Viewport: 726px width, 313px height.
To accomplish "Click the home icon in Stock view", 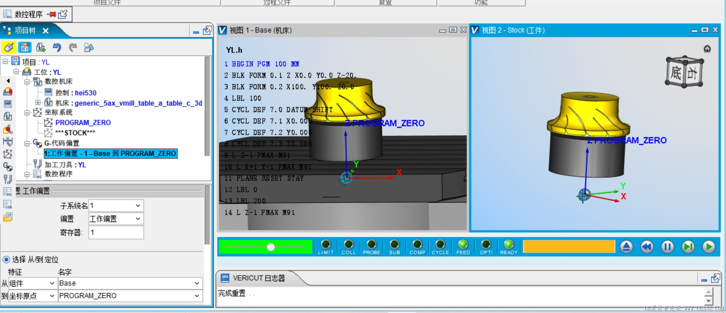I will click(707, 49).
